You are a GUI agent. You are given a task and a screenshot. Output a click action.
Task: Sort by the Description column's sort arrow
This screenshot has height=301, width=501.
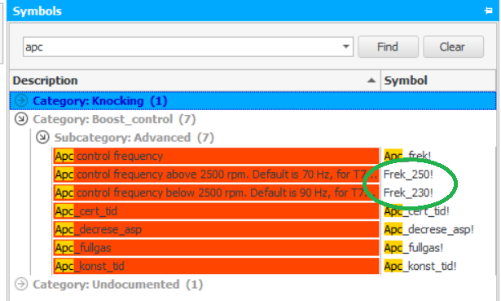[x=371, y=80]
